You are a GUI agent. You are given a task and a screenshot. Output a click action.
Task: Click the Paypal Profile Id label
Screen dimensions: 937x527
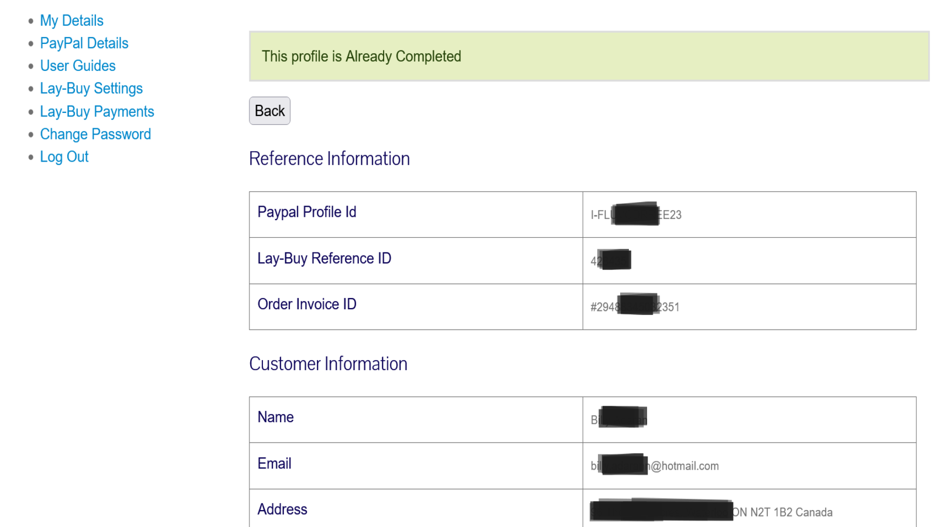307,212
